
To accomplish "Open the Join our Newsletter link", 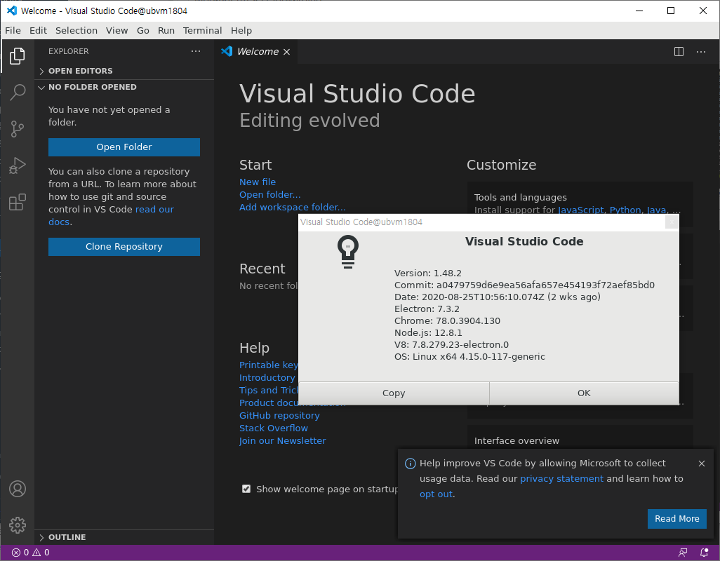I will point(282,441).
